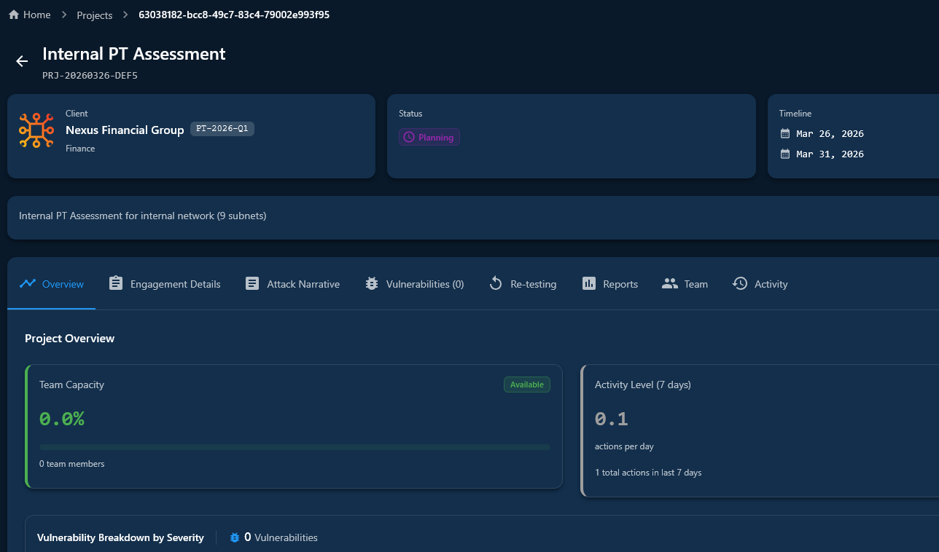This screenshot has height=552, width=939.
Task: Open the Reports tab
Action: click(x=609, y=284)
